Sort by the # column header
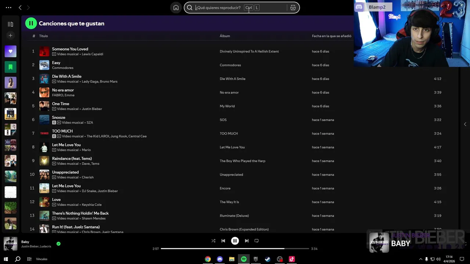Image resolution: width=470 pixels, height=264 pixels. click(x=34, y=36)
